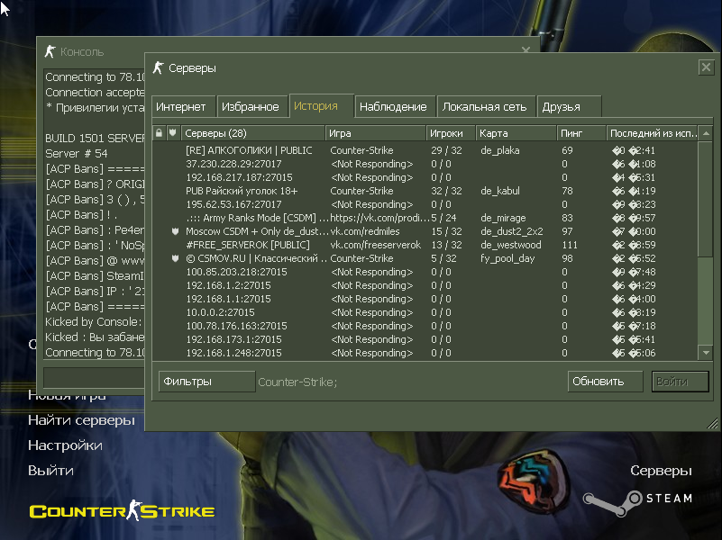Refresh the list with Обновить
The height and width of the screenshot is (540, 722).
[x=605, y=382]
